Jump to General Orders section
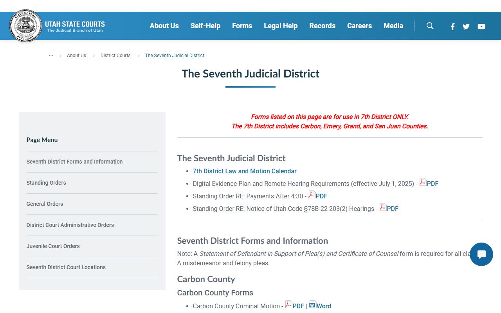The height and width of the screenshot is (313, 501). [45, 204]
